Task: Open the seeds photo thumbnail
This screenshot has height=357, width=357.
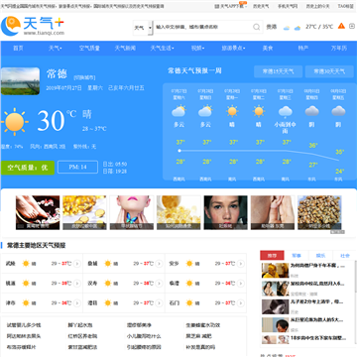Action: [319, 212]
